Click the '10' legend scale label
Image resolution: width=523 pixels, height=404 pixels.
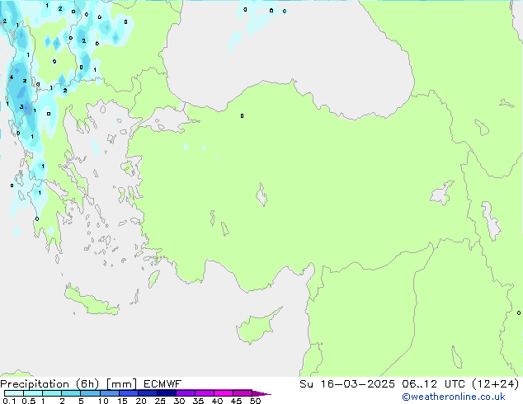pos(103,401)
